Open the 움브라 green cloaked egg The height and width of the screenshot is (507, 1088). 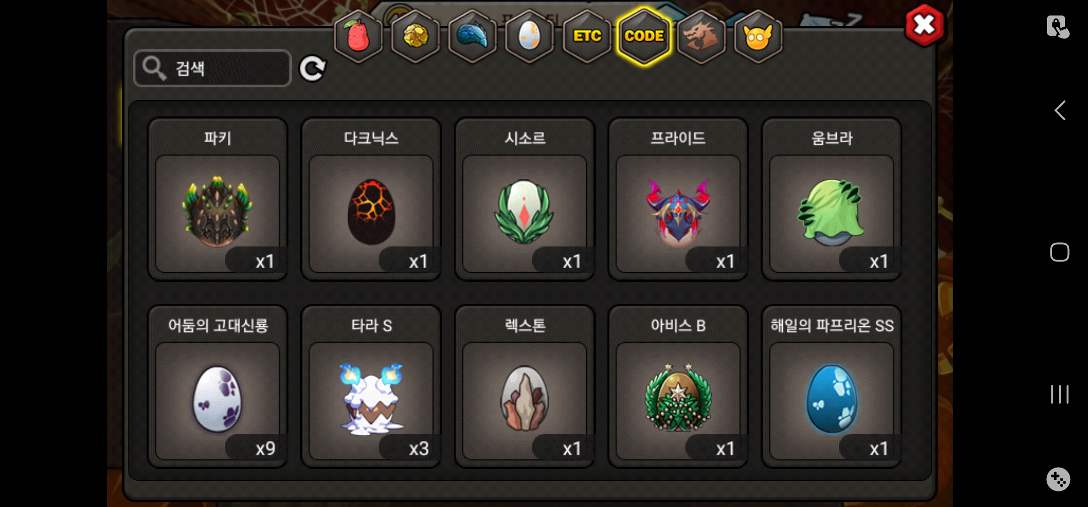point(832,199)
